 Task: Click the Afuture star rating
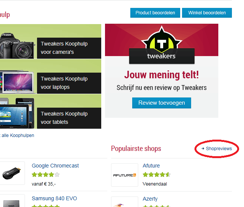[x=157, y=175]
